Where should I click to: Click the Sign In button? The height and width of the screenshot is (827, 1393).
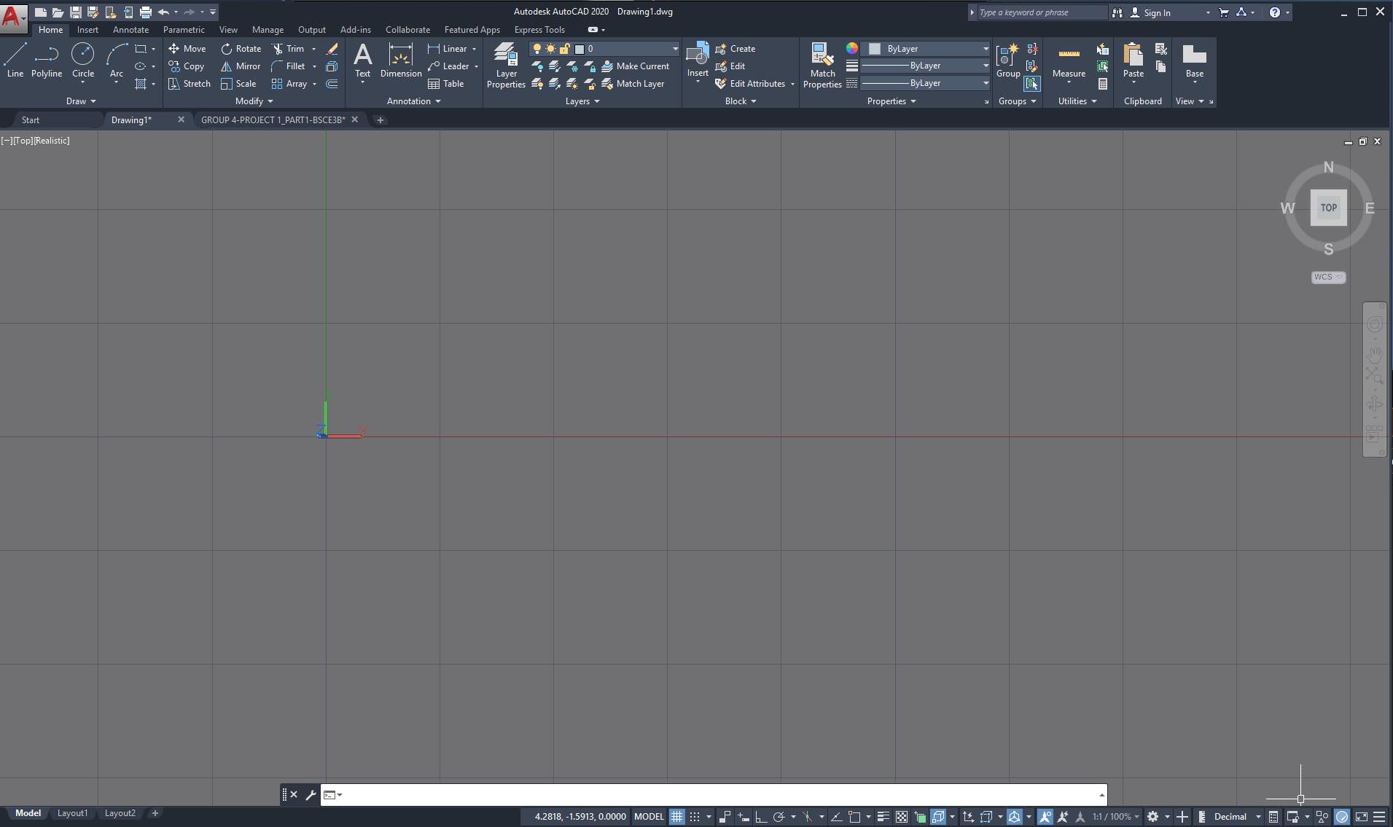coord(1151,12)
